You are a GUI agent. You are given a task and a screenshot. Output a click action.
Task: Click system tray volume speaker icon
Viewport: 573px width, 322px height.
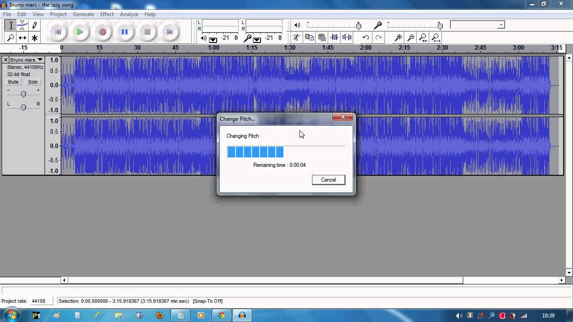click(459, 315)
